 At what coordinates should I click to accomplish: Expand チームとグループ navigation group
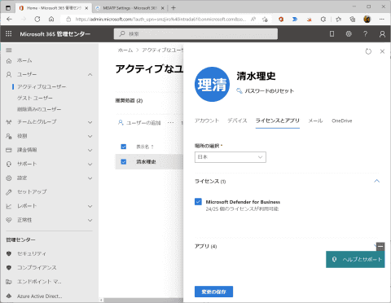90,122
